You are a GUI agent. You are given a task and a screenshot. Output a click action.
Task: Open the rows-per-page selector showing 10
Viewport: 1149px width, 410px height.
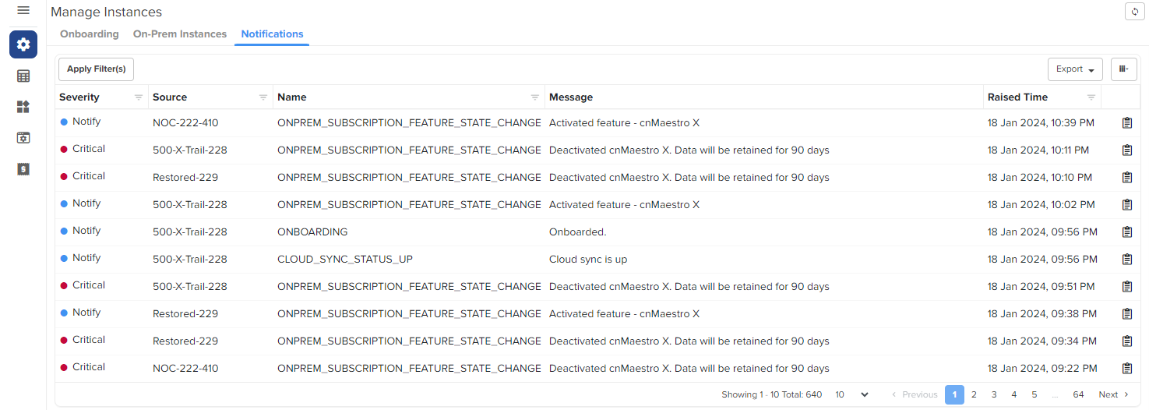pos(851,395)
